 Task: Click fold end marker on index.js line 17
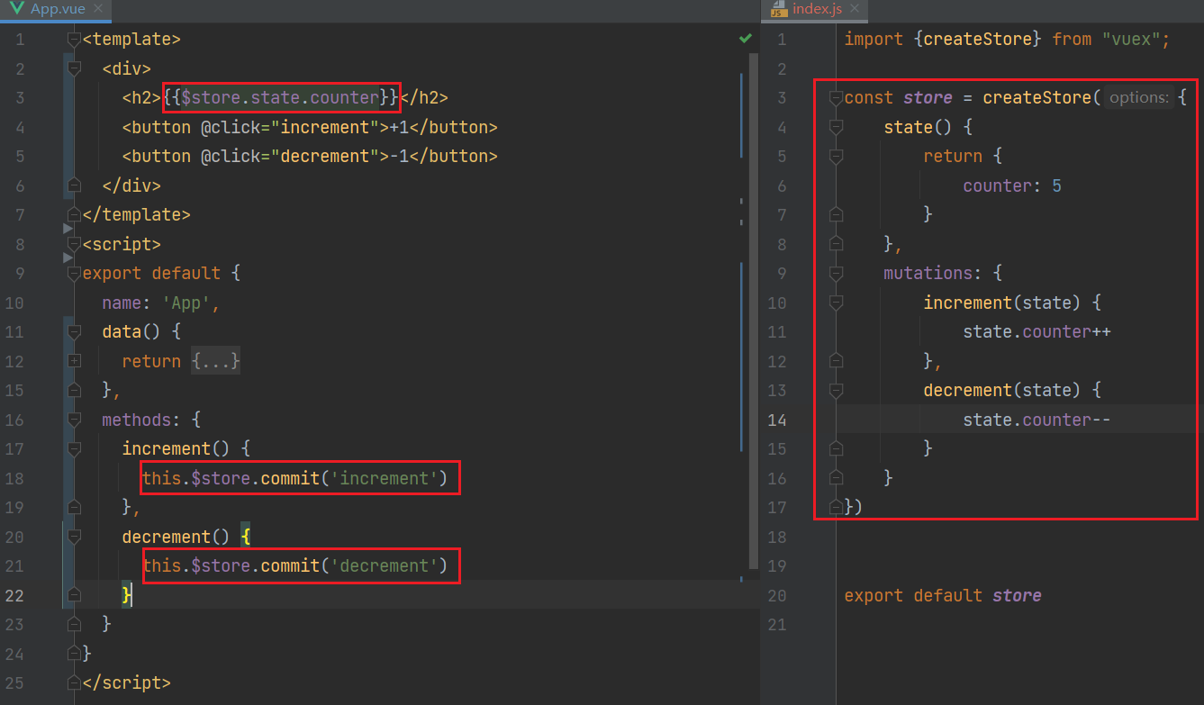click(836, 508)
